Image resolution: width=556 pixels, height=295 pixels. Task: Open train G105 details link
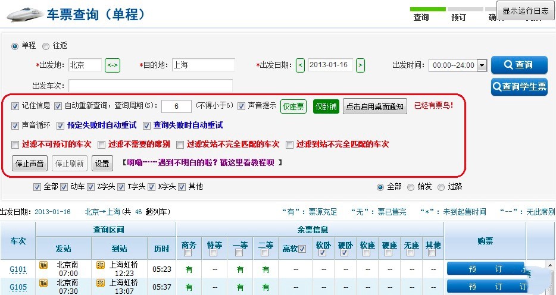[18, 287]
